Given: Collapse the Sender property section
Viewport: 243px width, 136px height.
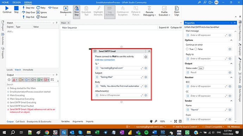Looking at the screenshot, I should coord(231,101).
